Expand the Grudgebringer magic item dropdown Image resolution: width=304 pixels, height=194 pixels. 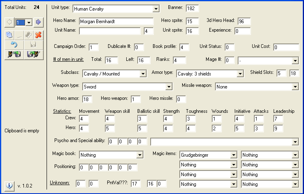[233, 155]
